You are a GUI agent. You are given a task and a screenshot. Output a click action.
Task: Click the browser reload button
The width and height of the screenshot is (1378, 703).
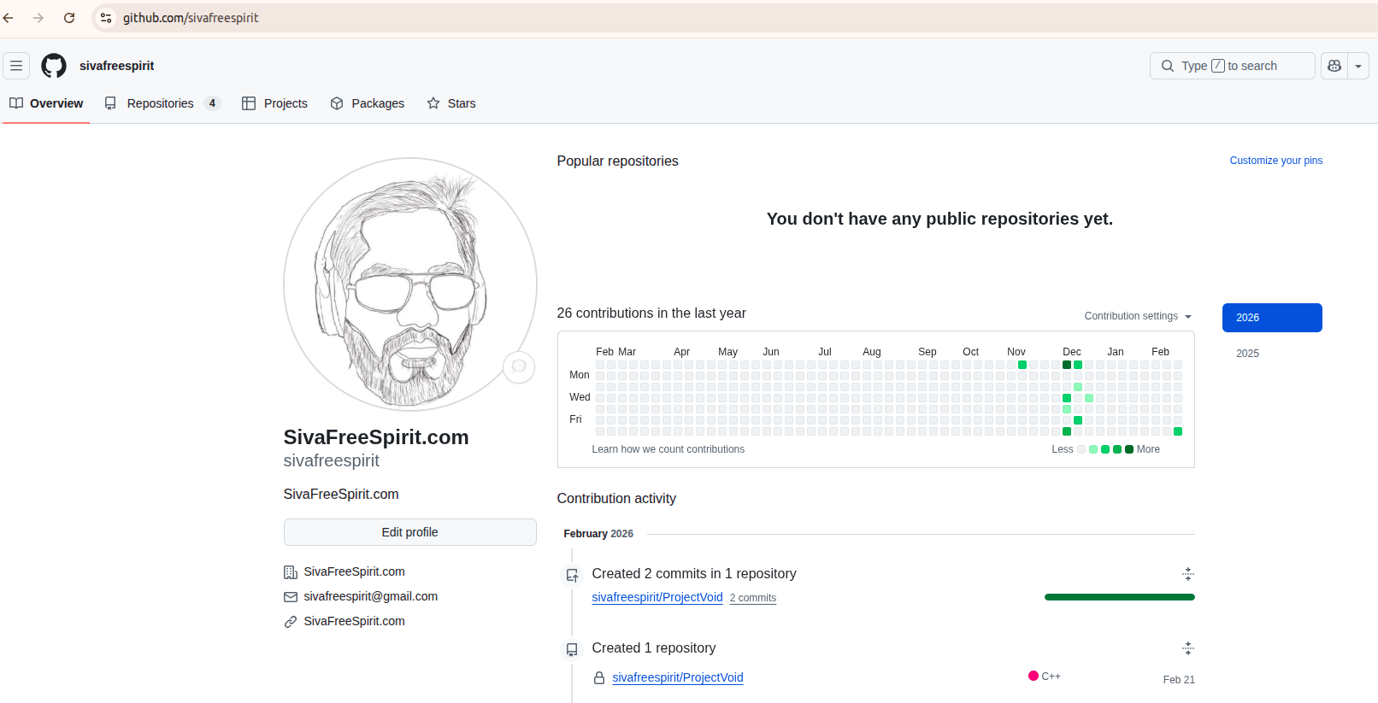69,18
